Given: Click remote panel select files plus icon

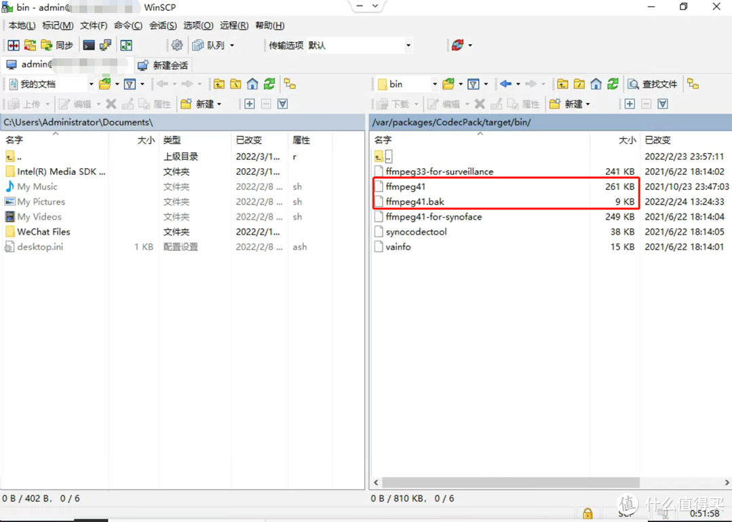Looking at the screenshot, I should (630, 104).
